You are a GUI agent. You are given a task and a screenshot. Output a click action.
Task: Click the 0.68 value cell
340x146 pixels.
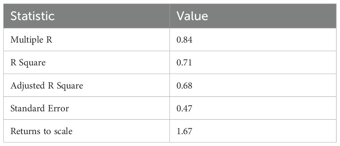[185, 86]
